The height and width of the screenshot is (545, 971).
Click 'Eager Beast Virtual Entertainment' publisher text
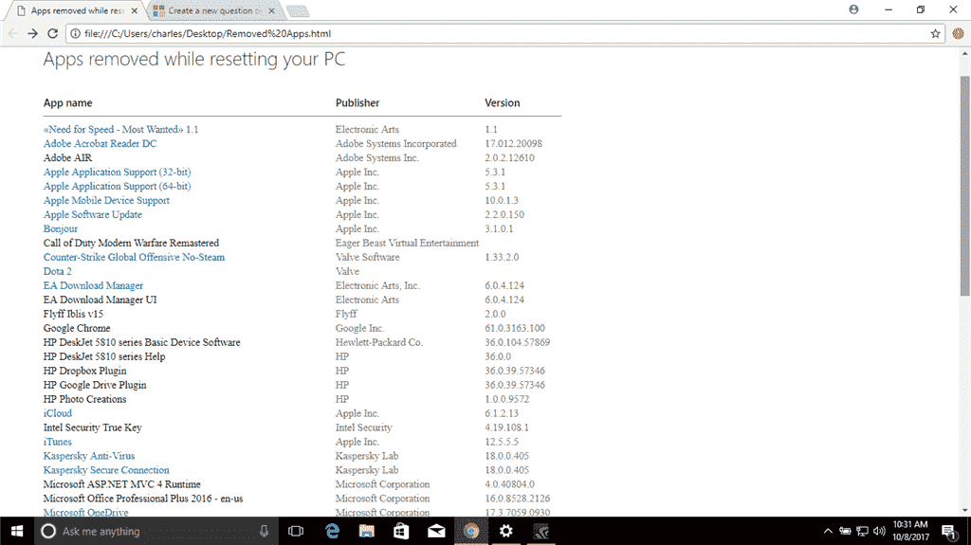(x=407, y=244)
